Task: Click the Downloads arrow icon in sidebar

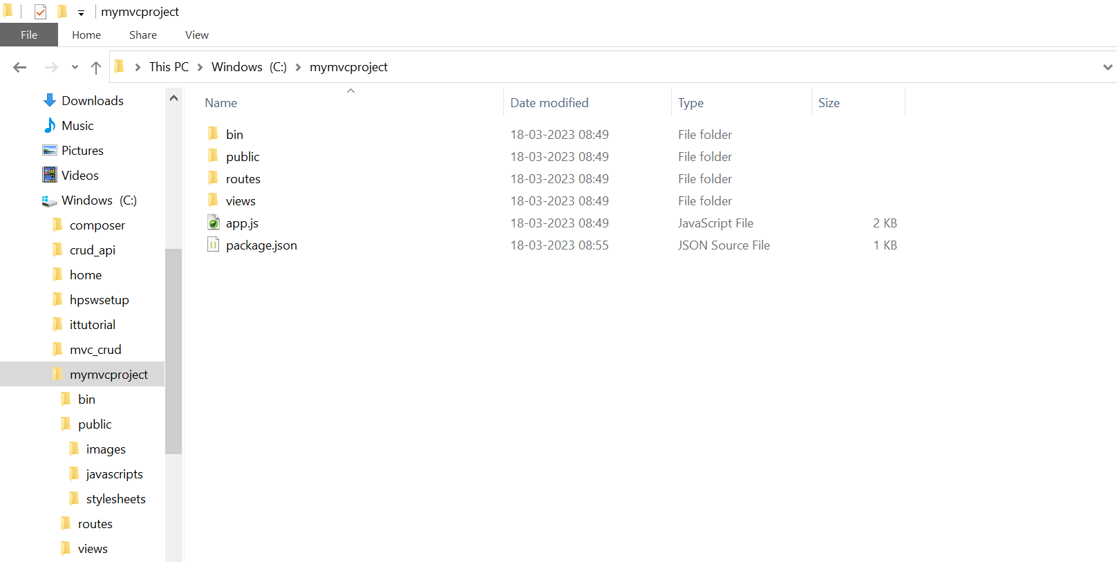Action: tap(50, 100)
